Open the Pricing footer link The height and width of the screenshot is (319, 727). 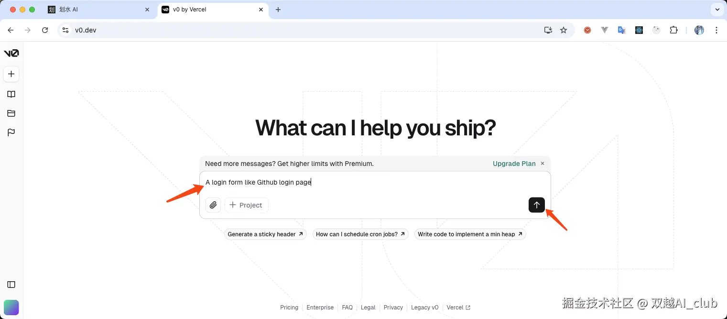click(289, 308)
